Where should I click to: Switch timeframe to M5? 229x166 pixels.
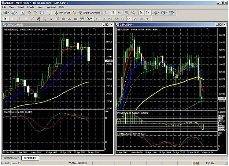point(104,19)
